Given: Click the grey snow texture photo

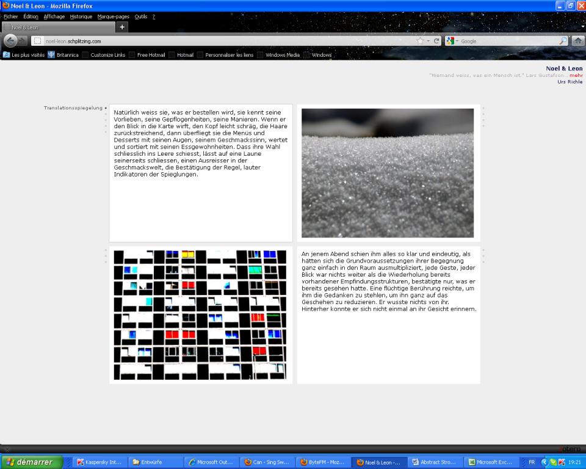Looking at the screenshot, I should pyautogui.click(x=388, y=173).
